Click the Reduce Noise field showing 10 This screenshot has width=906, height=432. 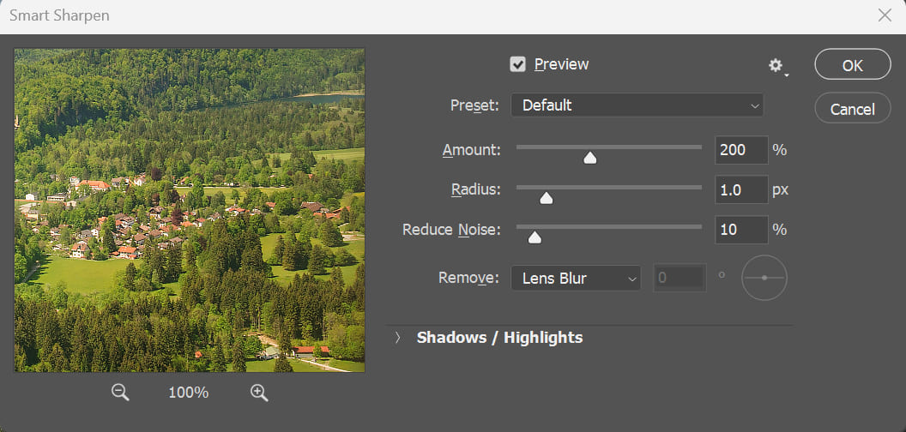741,230
